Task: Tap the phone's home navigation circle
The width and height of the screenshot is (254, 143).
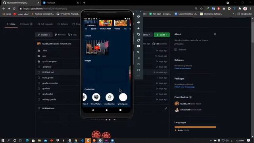Action: 107,110
